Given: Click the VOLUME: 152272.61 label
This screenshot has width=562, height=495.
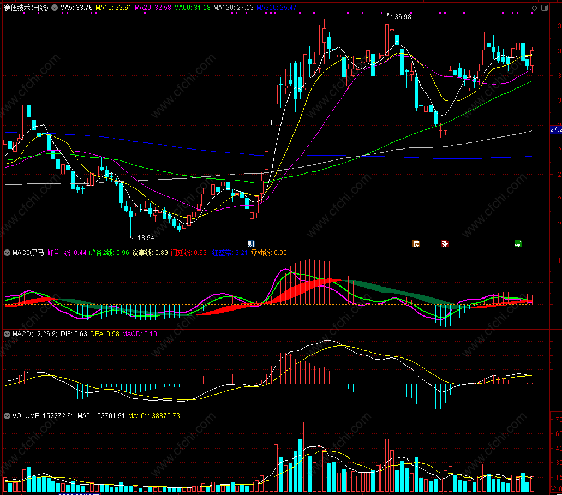Looking at the screenshot, I should (x=43, y=416).
